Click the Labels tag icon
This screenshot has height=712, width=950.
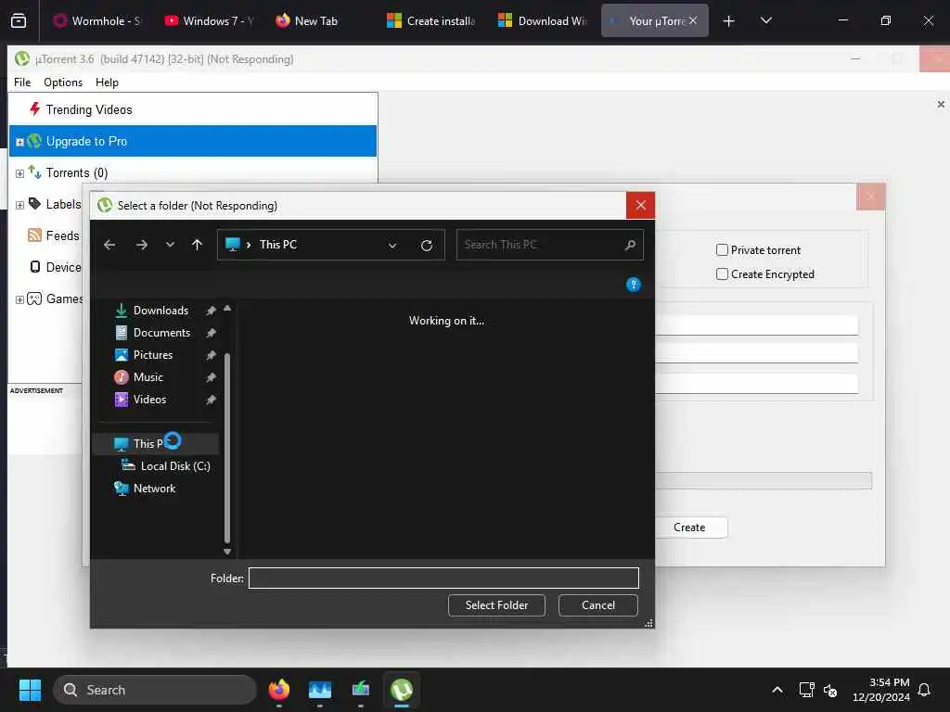point(34,204)
